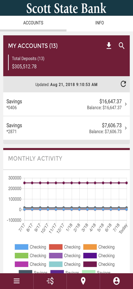Screen dimensions: 133x289
Task: Open the Savings account with $16,647.37 balance
Action: coord(66,104)
